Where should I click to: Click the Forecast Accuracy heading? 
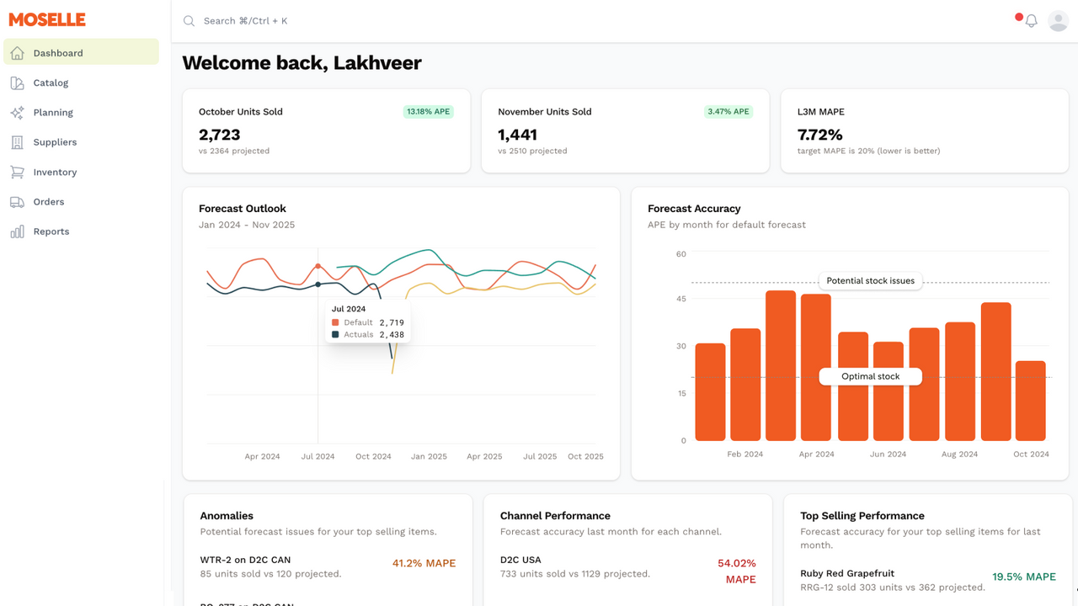click(x=694, y=209)
